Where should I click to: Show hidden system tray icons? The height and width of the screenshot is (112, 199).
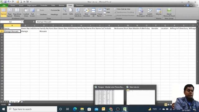tap(160, 109)
